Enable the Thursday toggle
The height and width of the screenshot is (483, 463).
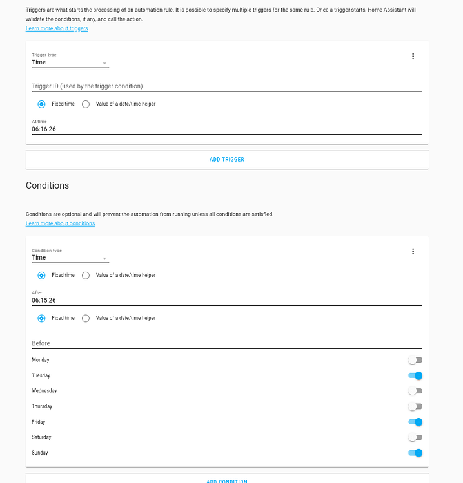tap(415, 406)
